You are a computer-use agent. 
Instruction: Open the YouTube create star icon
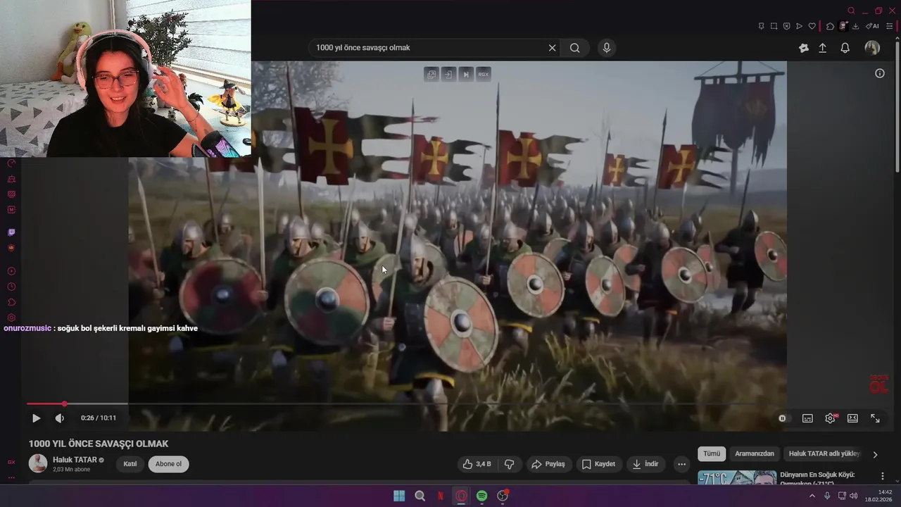[x=804, y=48]
